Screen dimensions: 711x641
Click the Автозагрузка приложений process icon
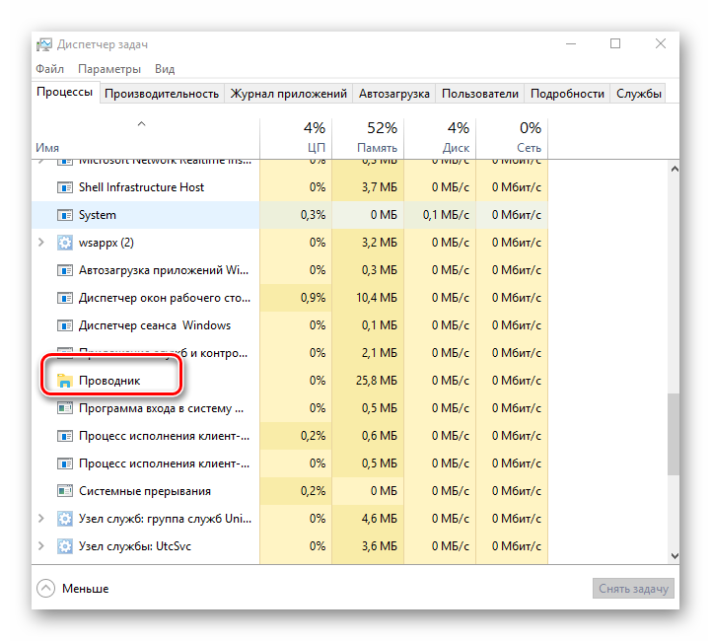click(x=65, y=270)
